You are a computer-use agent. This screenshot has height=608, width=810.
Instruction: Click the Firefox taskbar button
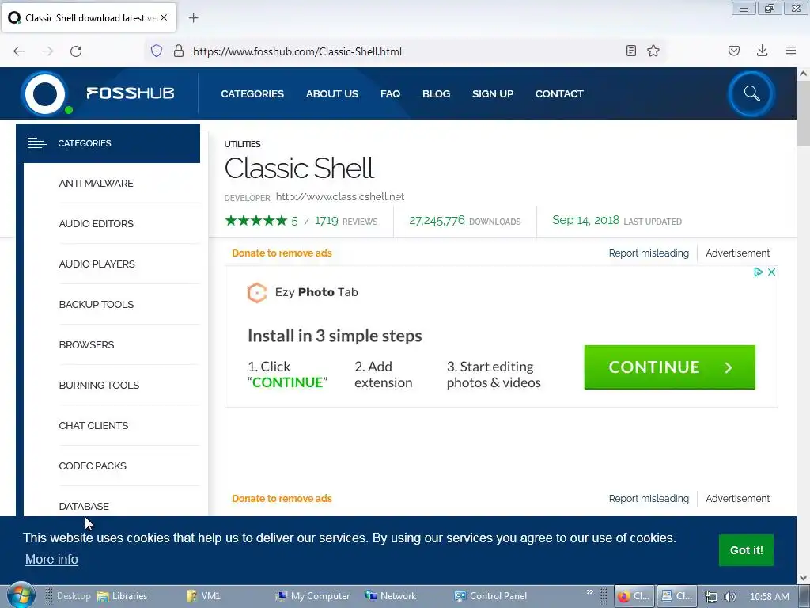[x=634, y=596]
